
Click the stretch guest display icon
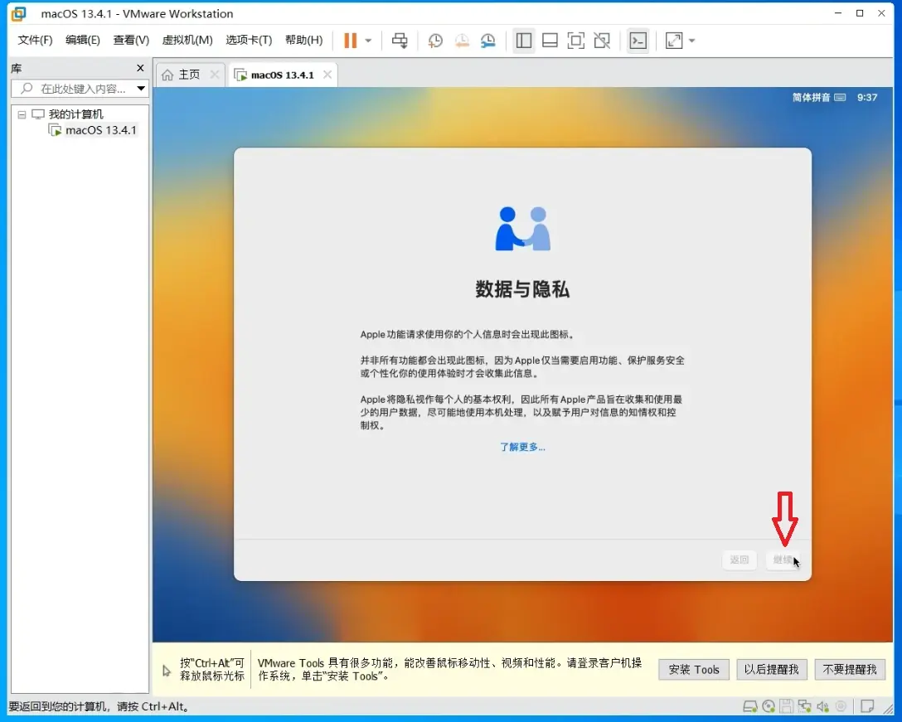tap(674, 41)
